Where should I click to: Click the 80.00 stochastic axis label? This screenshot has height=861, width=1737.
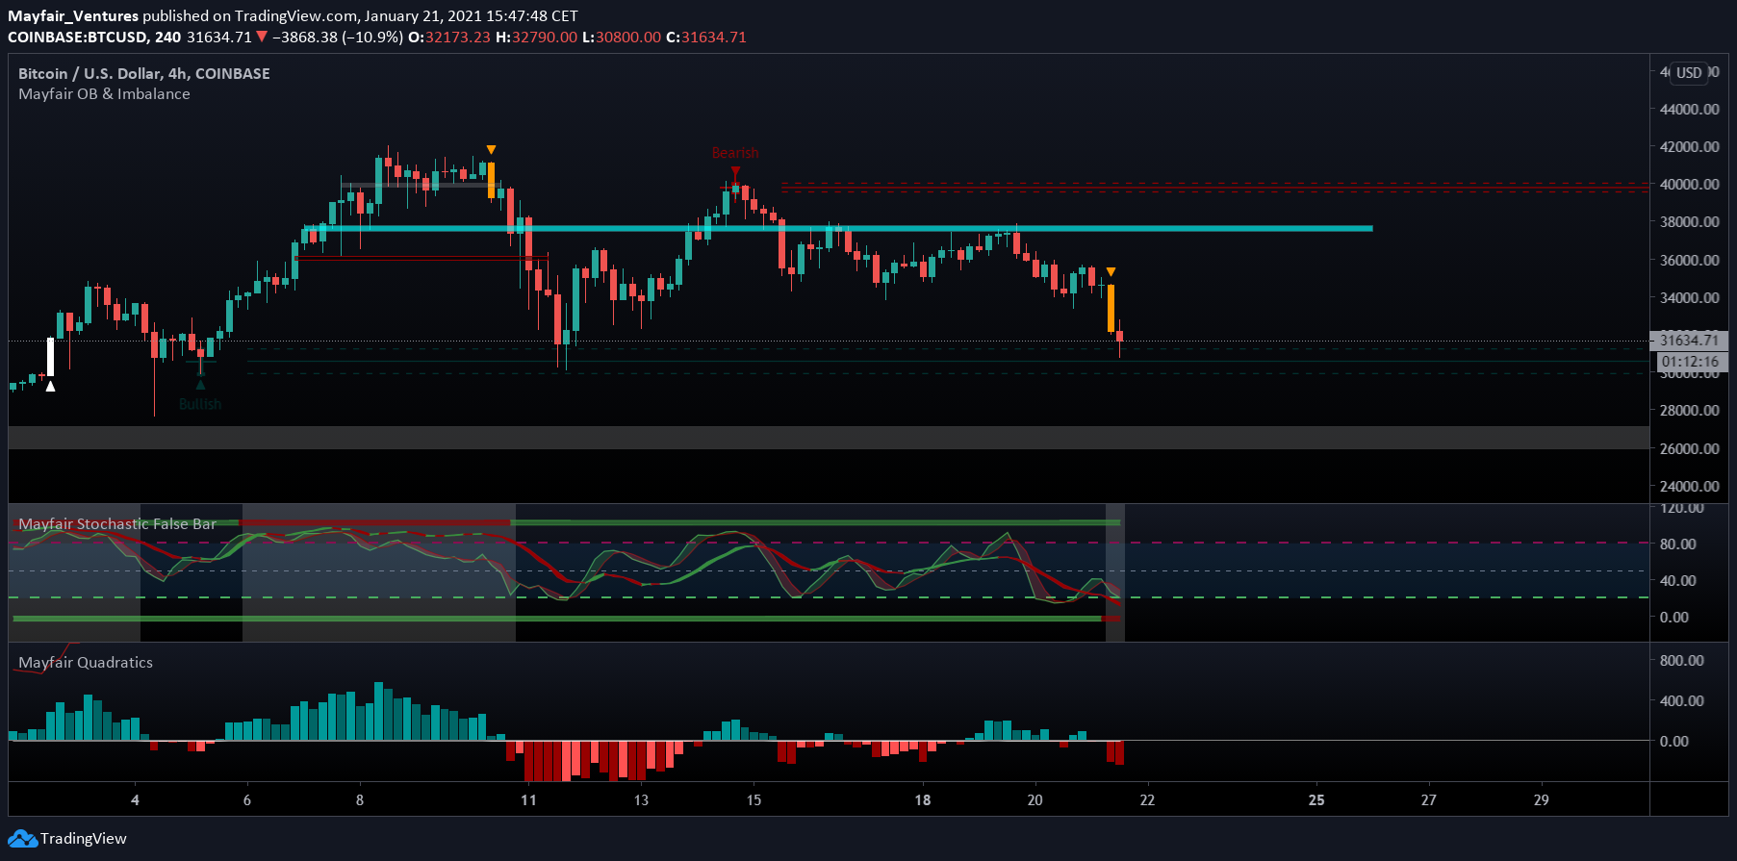click(1677, 544)
